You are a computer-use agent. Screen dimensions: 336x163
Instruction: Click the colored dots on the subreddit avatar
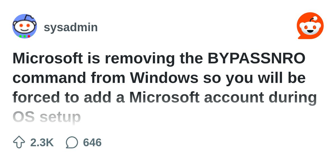25,36
